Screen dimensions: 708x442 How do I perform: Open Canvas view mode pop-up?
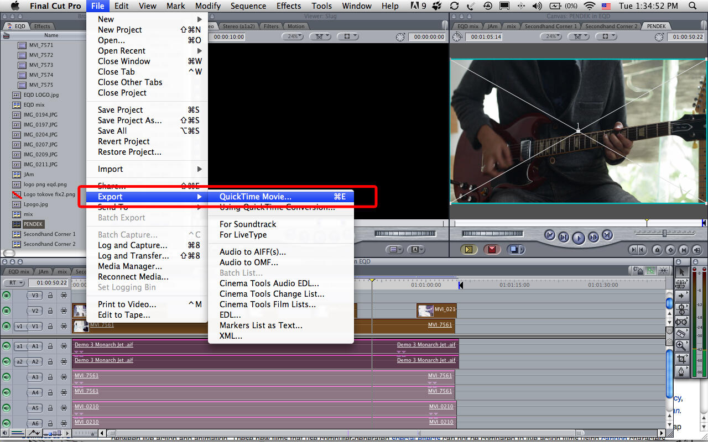[606, 36]
